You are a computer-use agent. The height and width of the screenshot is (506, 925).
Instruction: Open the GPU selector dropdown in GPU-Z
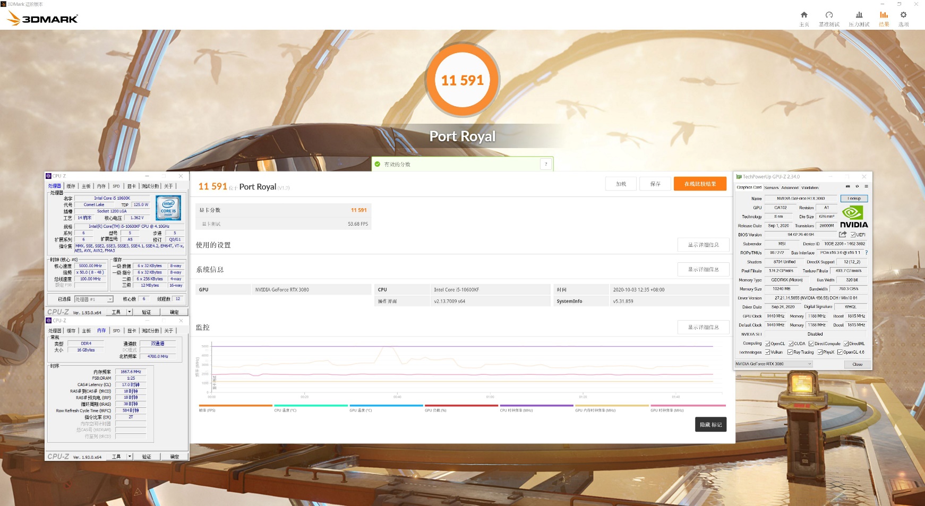(x=774, y=364)
